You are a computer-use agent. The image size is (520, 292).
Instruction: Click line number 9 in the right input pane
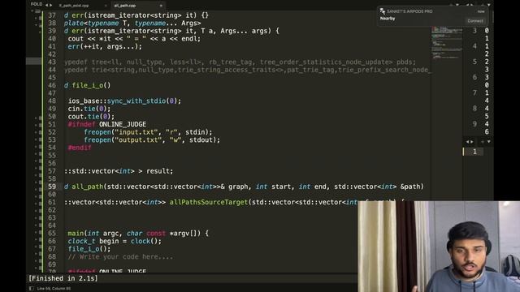point(474,124)
